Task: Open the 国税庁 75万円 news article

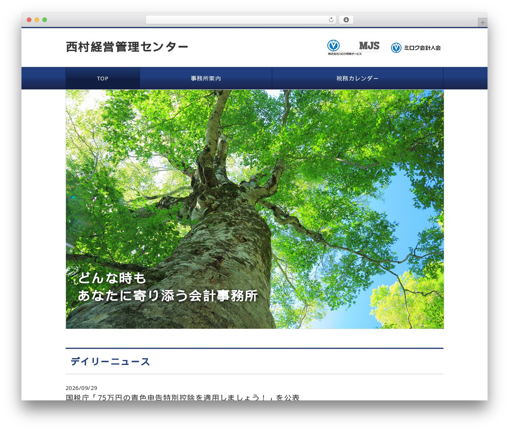Action: 183,397
